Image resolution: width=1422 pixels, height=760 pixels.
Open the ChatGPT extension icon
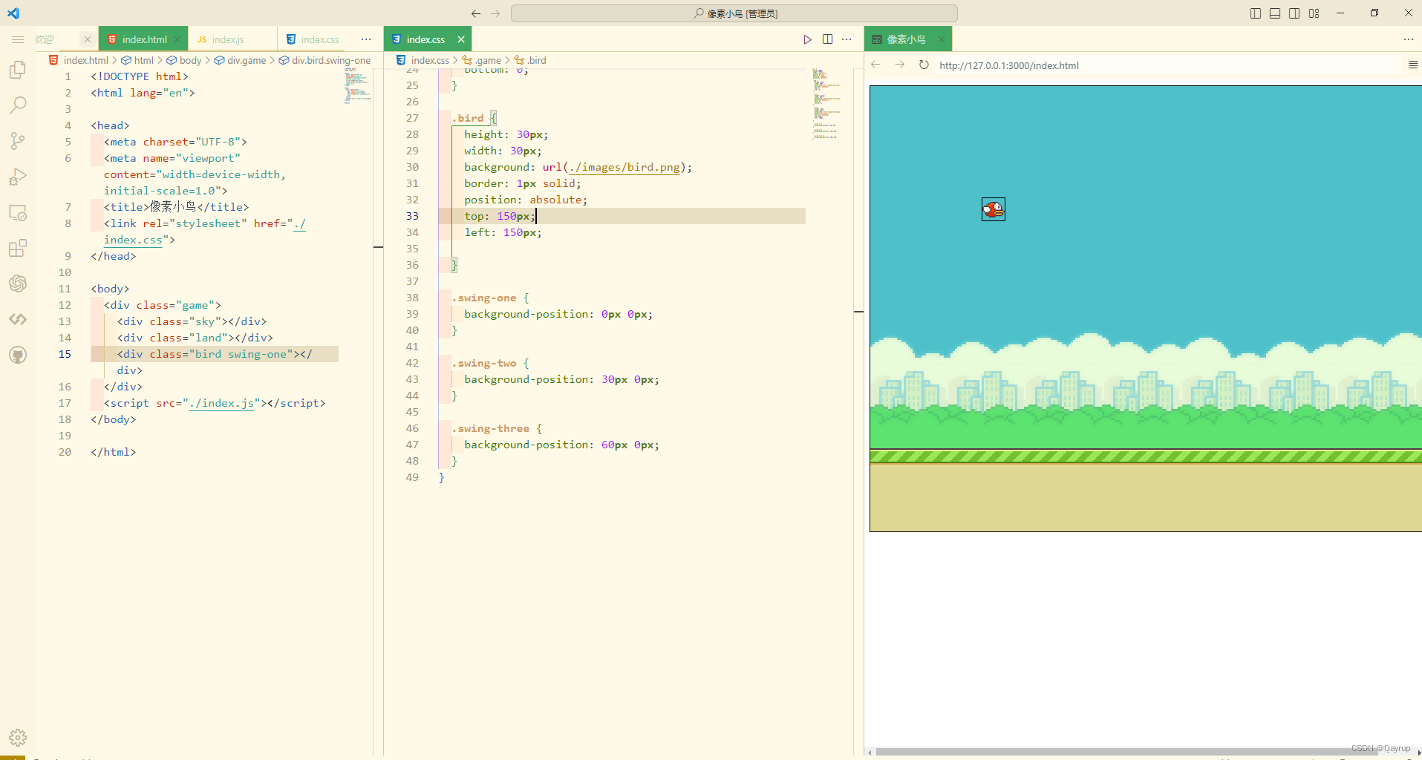(x=18, y=284)
